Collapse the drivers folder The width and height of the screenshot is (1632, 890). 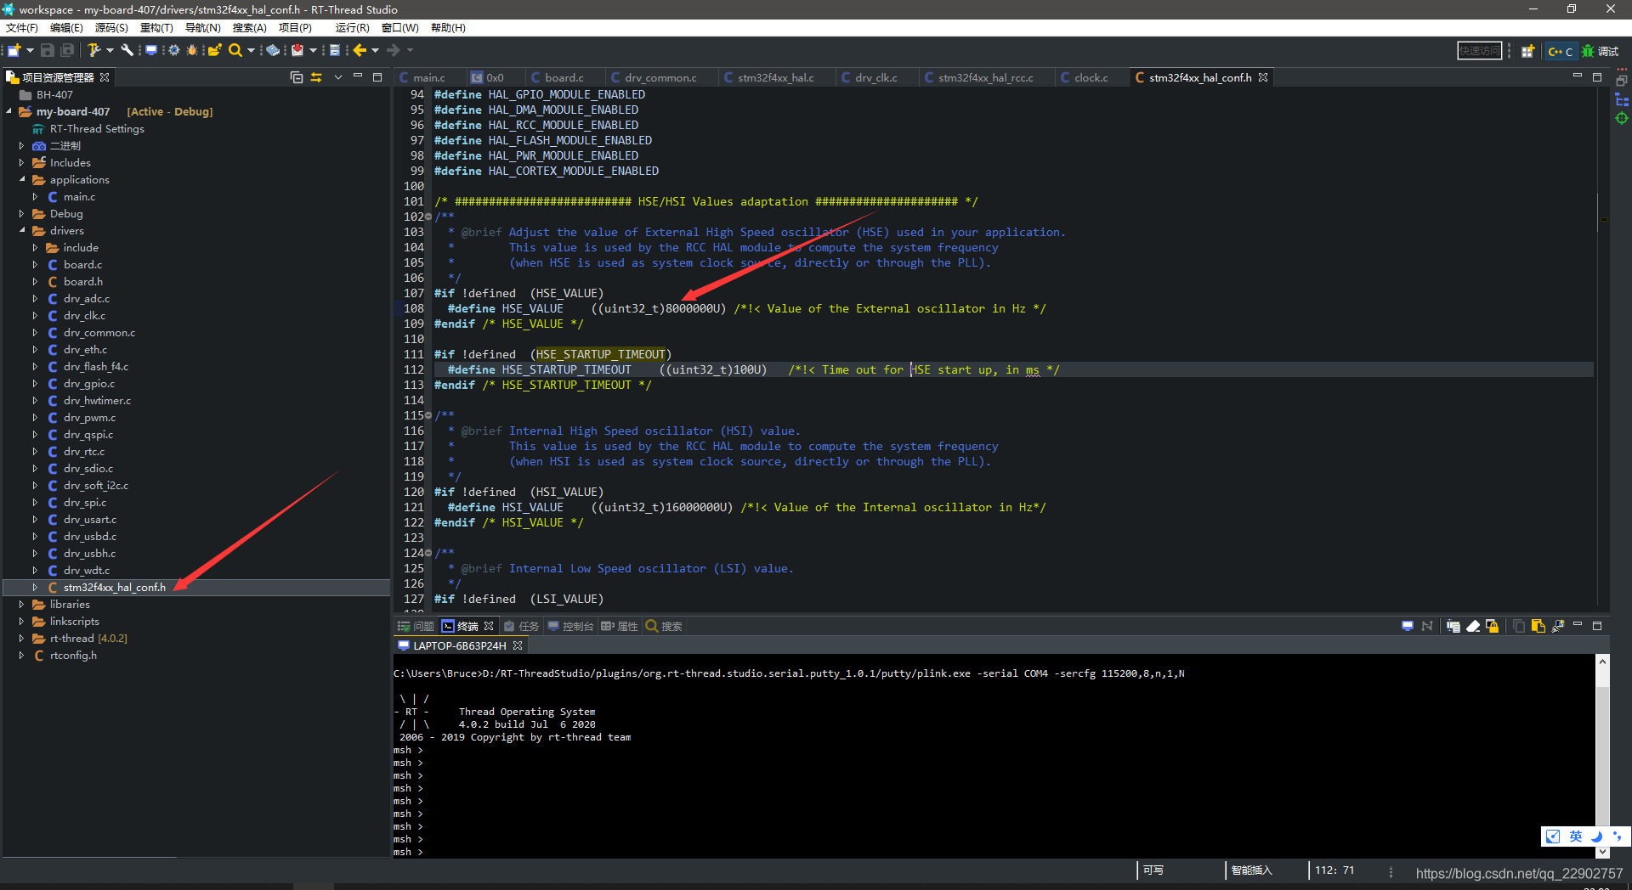coord(22,230)
